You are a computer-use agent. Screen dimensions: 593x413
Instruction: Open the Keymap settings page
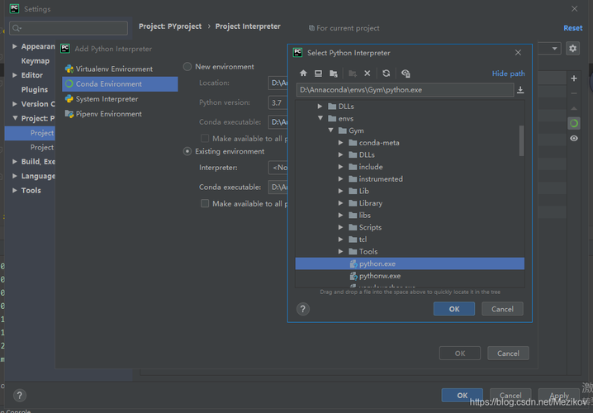(x=36, y=61)
